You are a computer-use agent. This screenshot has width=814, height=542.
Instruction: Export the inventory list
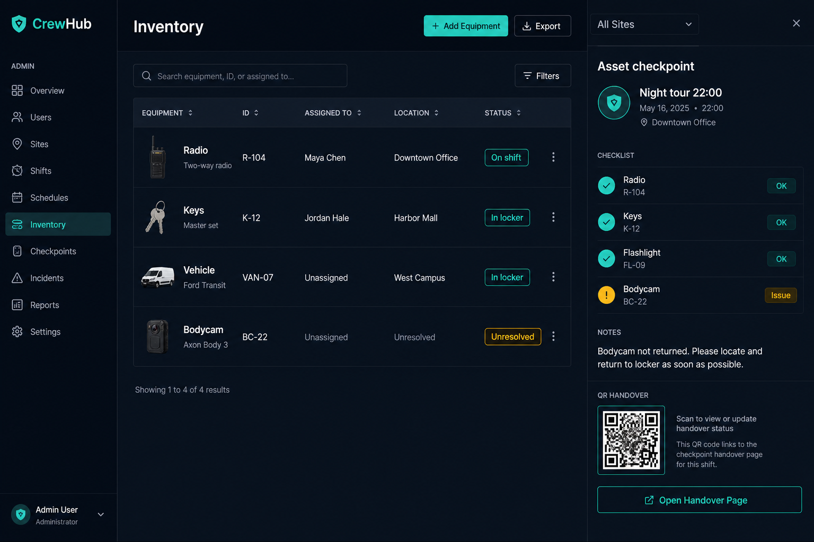(542, 26)
